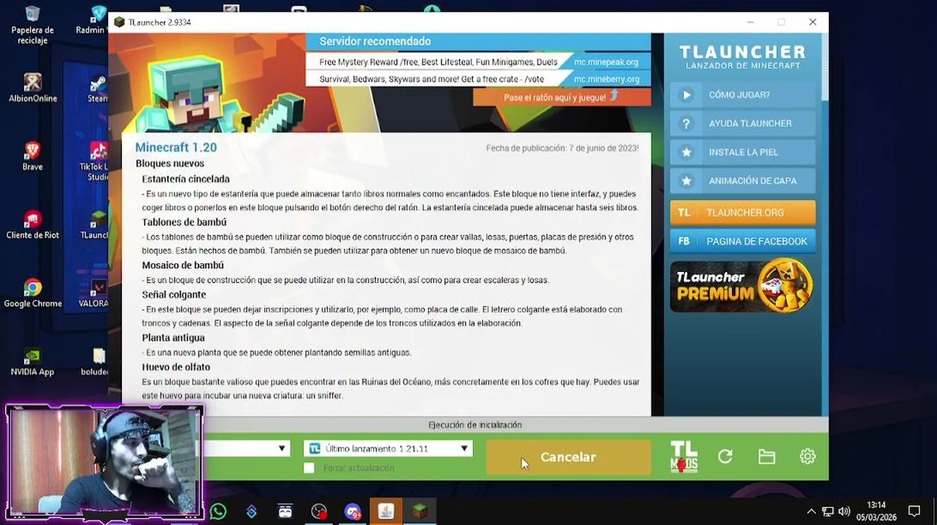Open Discord taskbar icon with notifications
Viewport: 937px width, 525px height.
tap(352, 512)
